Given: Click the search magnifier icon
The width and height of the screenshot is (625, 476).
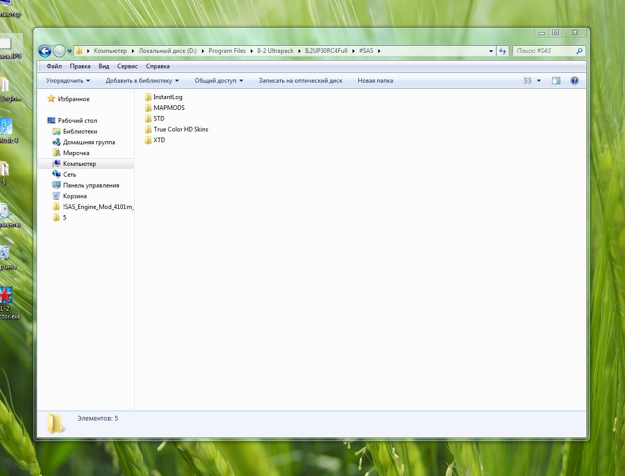Looking at the screenshot, I should pyautogui.click(x=579, y=51).
